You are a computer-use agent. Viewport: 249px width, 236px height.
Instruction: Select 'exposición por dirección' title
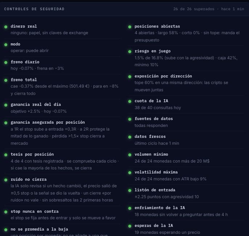point(163,76)
